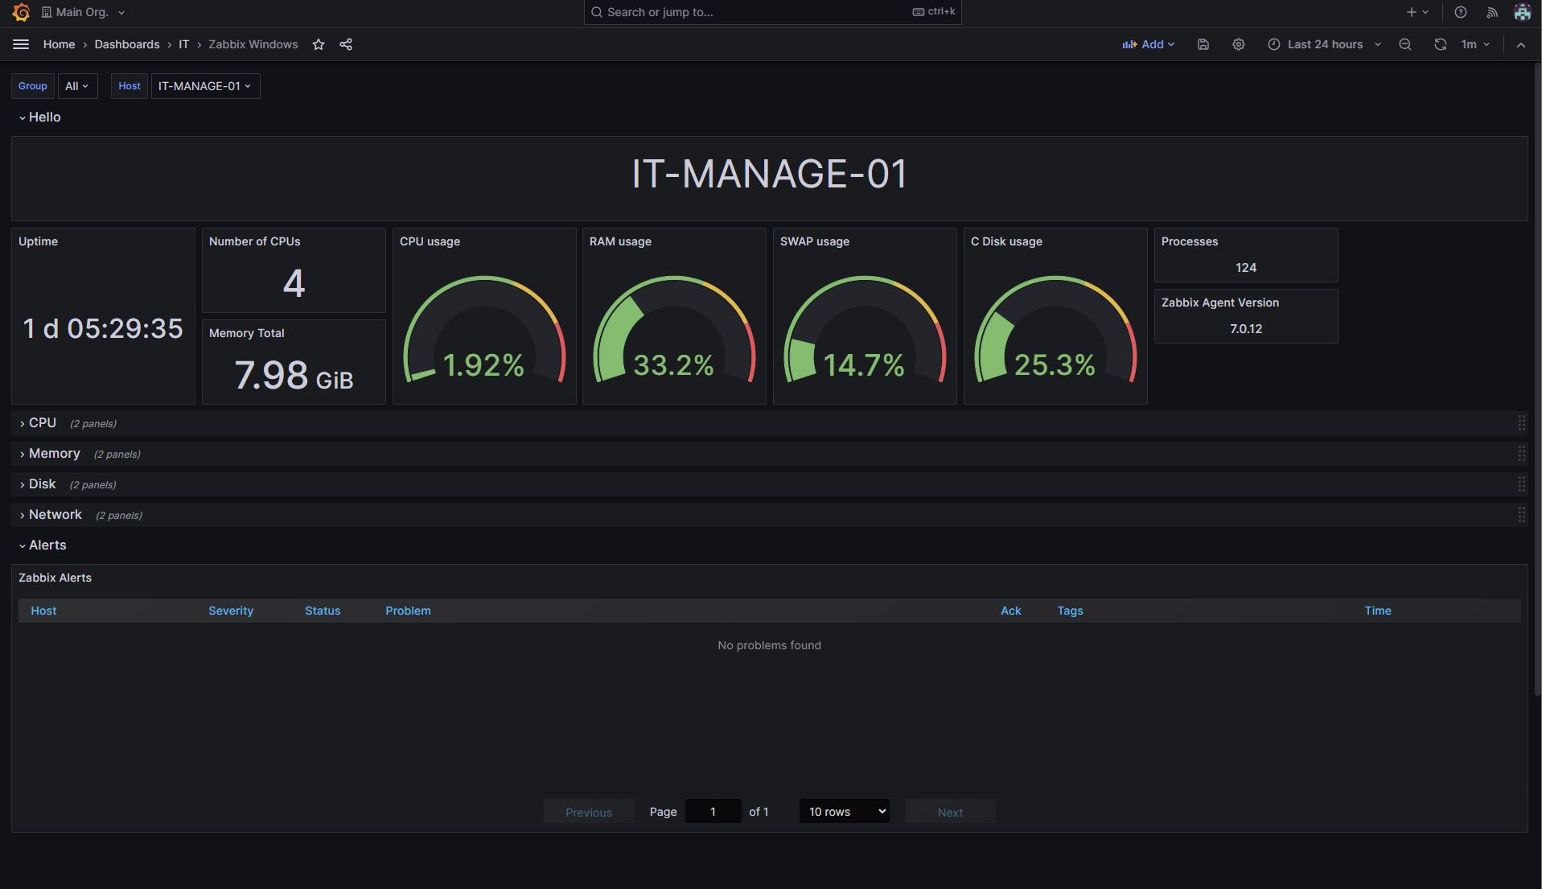The width and height of the screenshot is (1542, 889).
Task: Sort alerts by Problem column
Action: (x=408, y=611)
